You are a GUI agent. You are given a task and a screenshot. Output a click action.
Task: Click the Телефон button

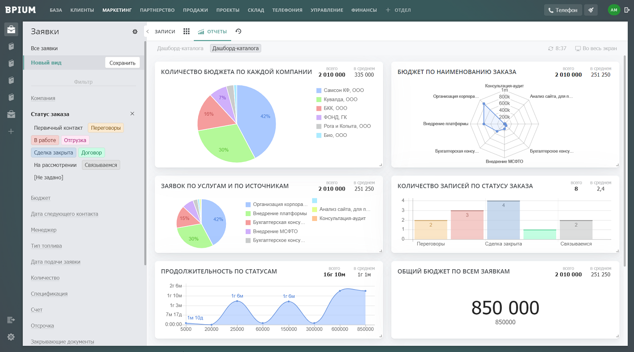[x=563, y=10]
